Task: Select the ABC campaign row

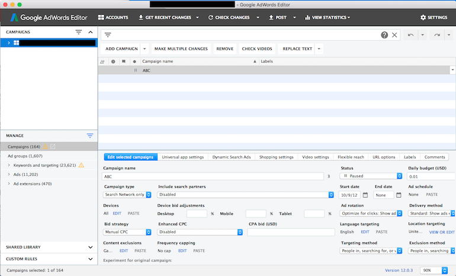Action: click(274, 70)
